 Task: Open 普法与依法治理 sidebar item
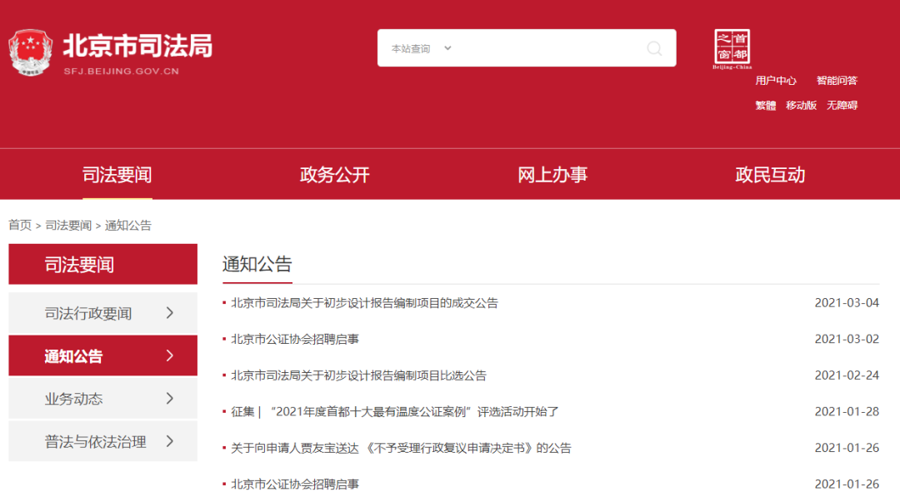coord(102,441)
